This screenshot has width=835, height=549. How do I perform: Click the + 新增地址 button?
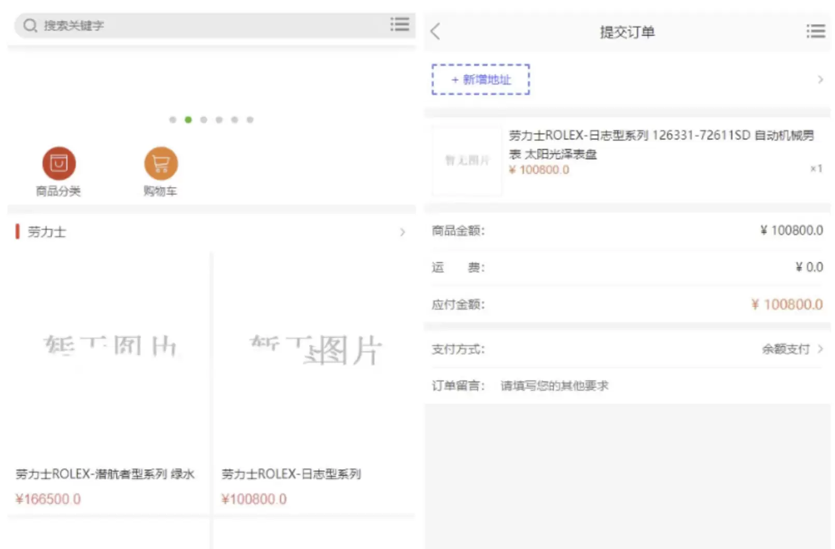point(481,79)
